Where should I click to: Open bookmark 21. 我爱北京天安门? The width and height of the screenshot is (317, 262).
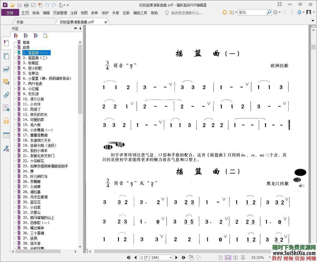click(39, 155)
